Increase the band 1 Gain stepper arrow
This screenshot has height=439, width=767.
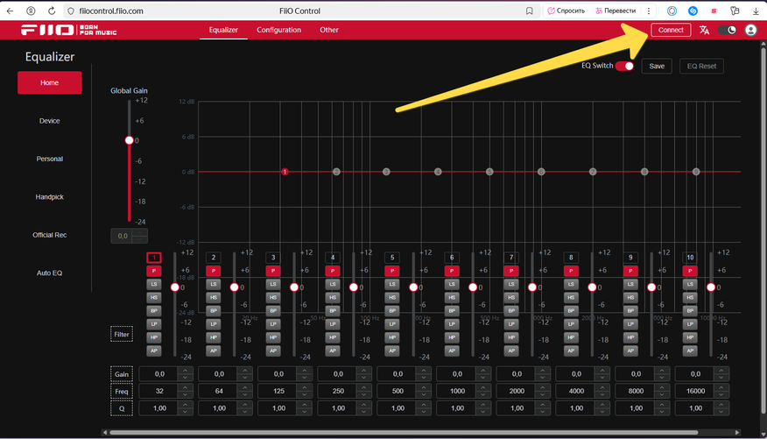tap(185, 371)
